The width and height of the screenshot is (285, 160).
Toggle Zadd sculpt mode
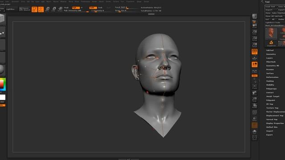[93, 8]
